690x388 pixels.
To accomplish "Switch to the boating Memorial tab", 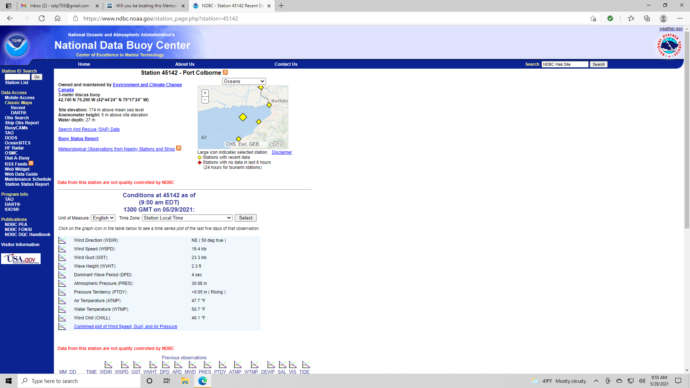I will [x=146, y=6].
